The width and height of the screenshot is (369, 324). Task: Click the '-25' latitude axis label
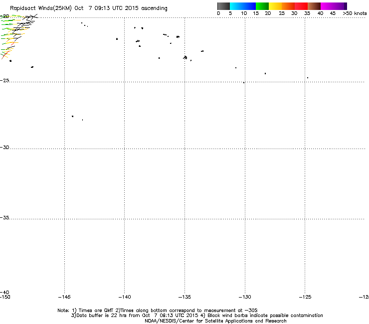[5, 80]
